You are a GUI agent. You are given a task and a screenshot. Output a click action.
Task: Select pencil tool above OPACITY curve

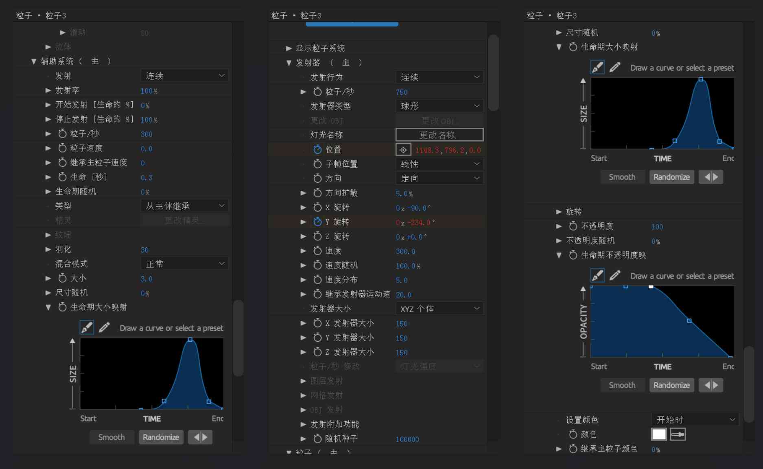(x=615, y=275)
